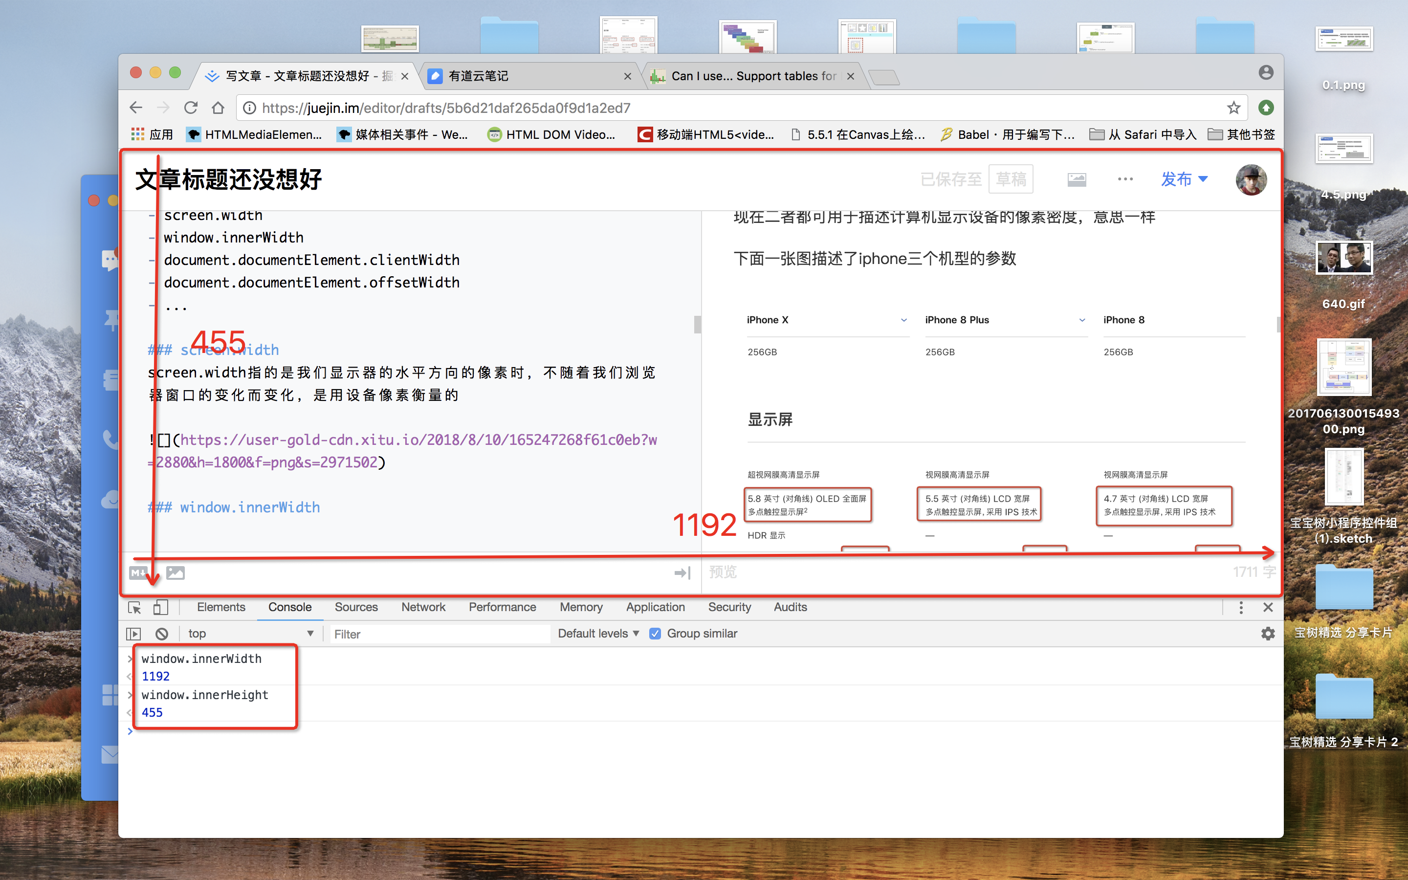Insert image via editor footer picture icon
1408x880 pixels.
click(175, 572)
